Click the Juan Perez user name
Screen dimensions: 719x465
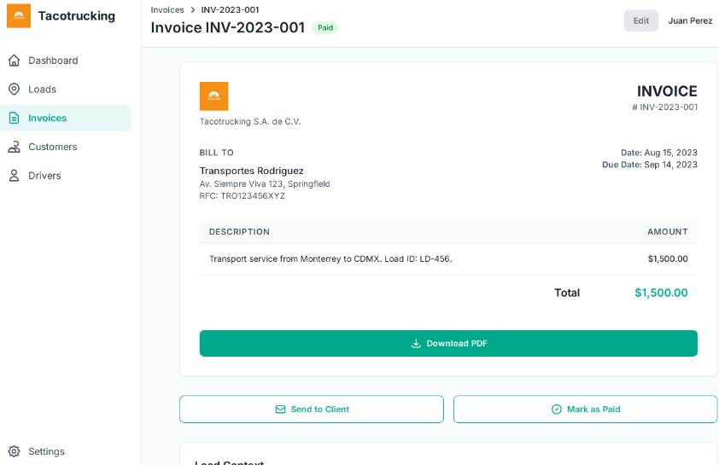[x=690, y=20]
